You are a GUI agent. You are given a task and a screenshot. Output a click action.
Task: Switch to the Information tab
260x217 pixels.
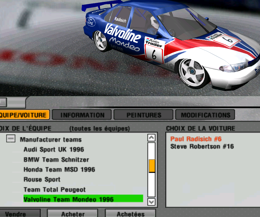point(82,115)
